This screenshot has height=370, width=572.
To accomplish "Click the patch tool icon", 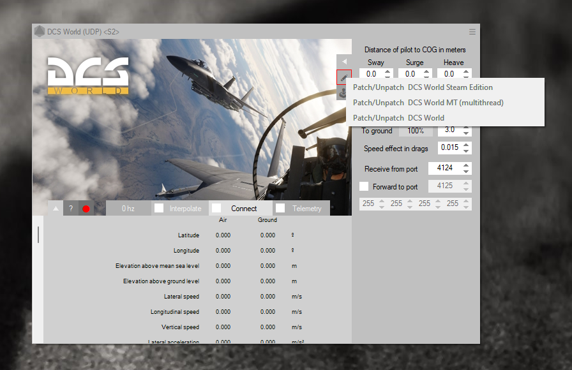I will (344, 77).
